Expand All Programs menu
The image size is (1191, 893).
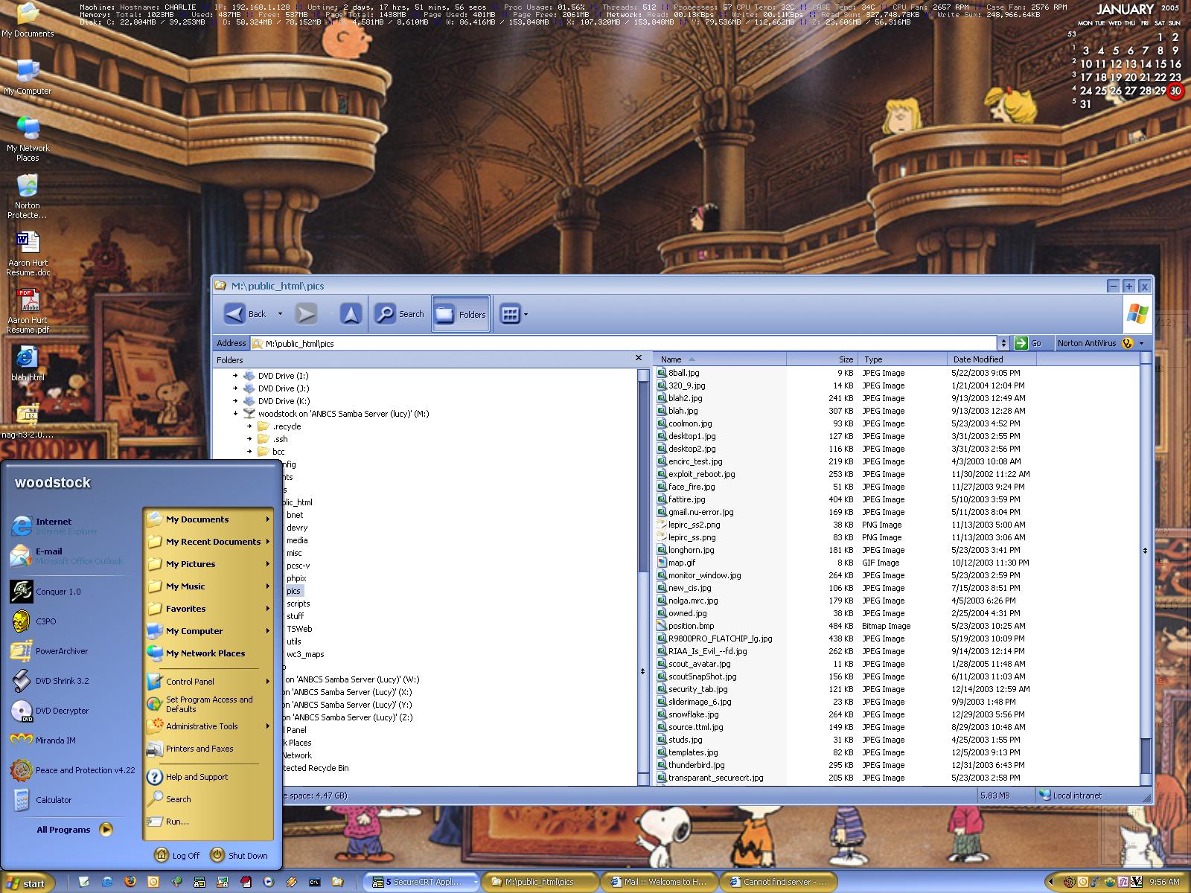74,829
